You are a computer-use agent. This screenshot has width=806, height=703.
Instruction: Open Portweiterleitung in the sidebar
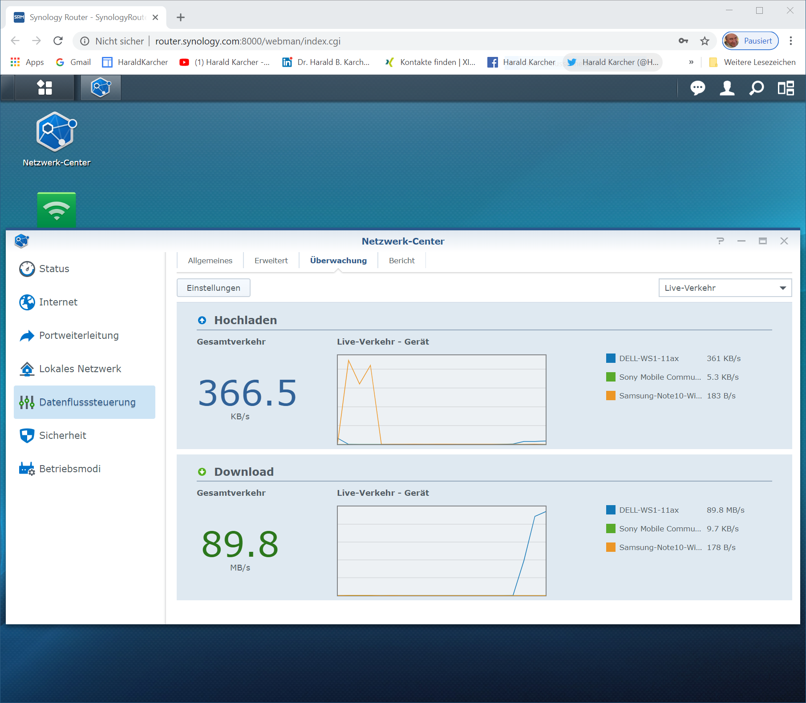pyautogui.click(x=79, y=335)
